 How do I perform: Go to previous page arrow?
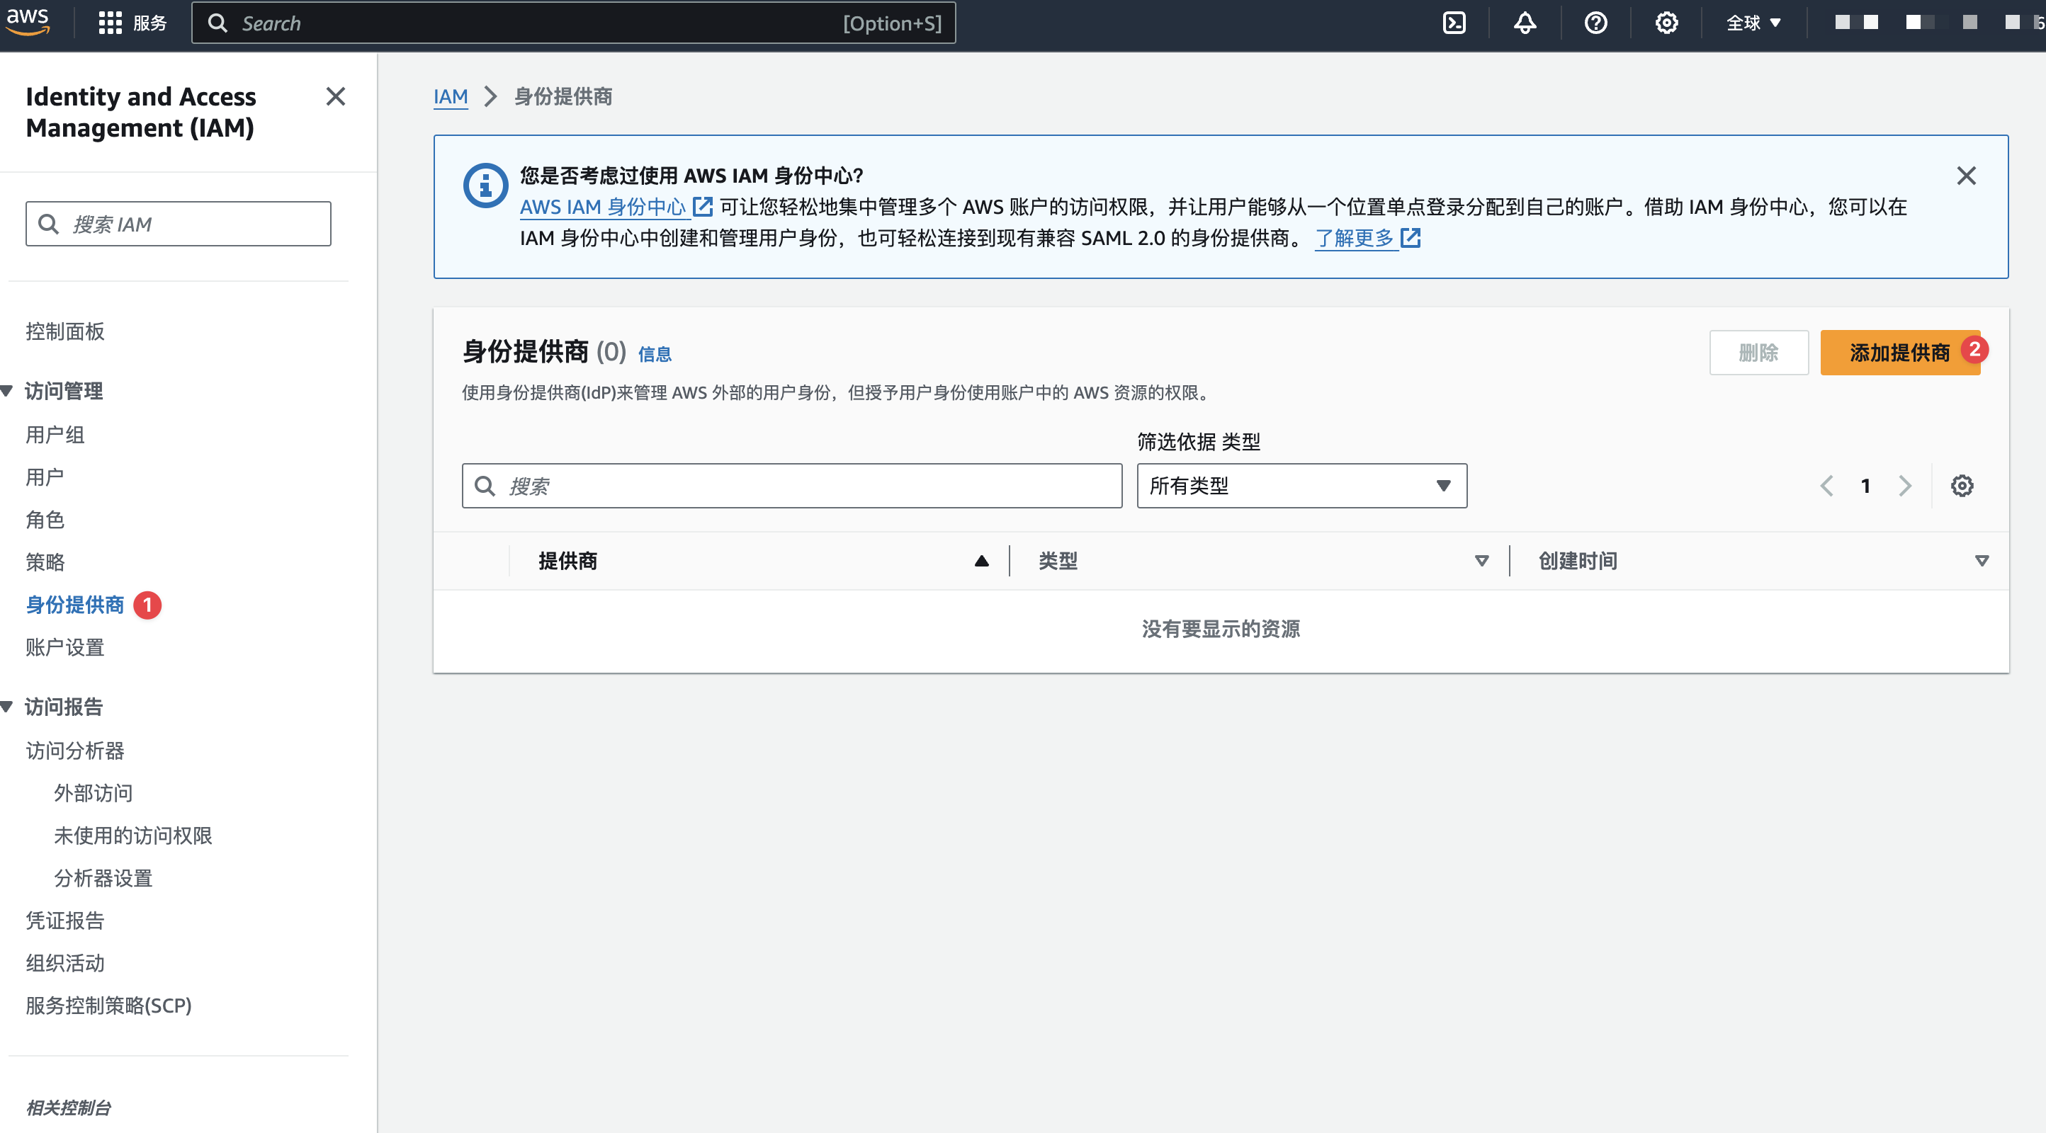(1827, 486)
